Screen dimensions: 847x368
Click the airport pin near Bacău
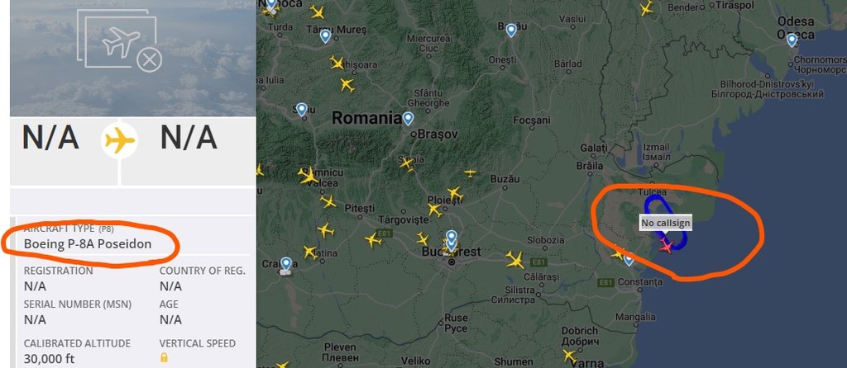[x=511, y=31]
